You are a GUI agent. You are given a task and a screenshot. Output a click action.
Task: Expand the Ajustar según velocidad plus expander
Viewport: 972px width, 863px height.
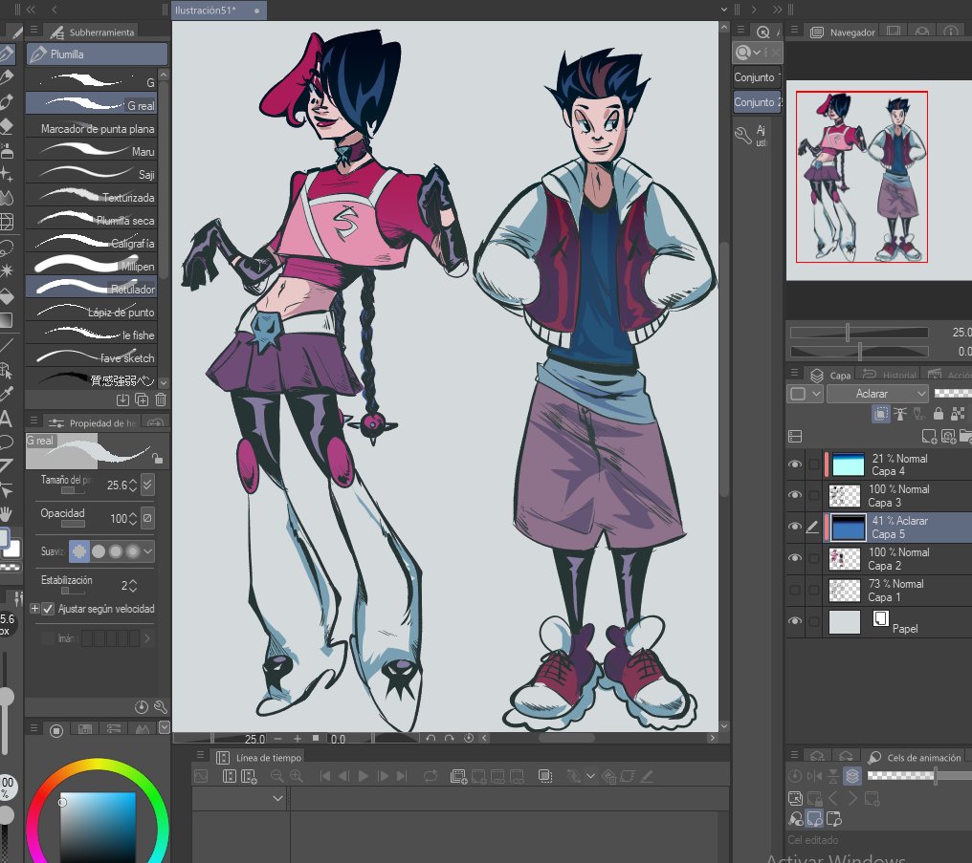pos(34,609)
